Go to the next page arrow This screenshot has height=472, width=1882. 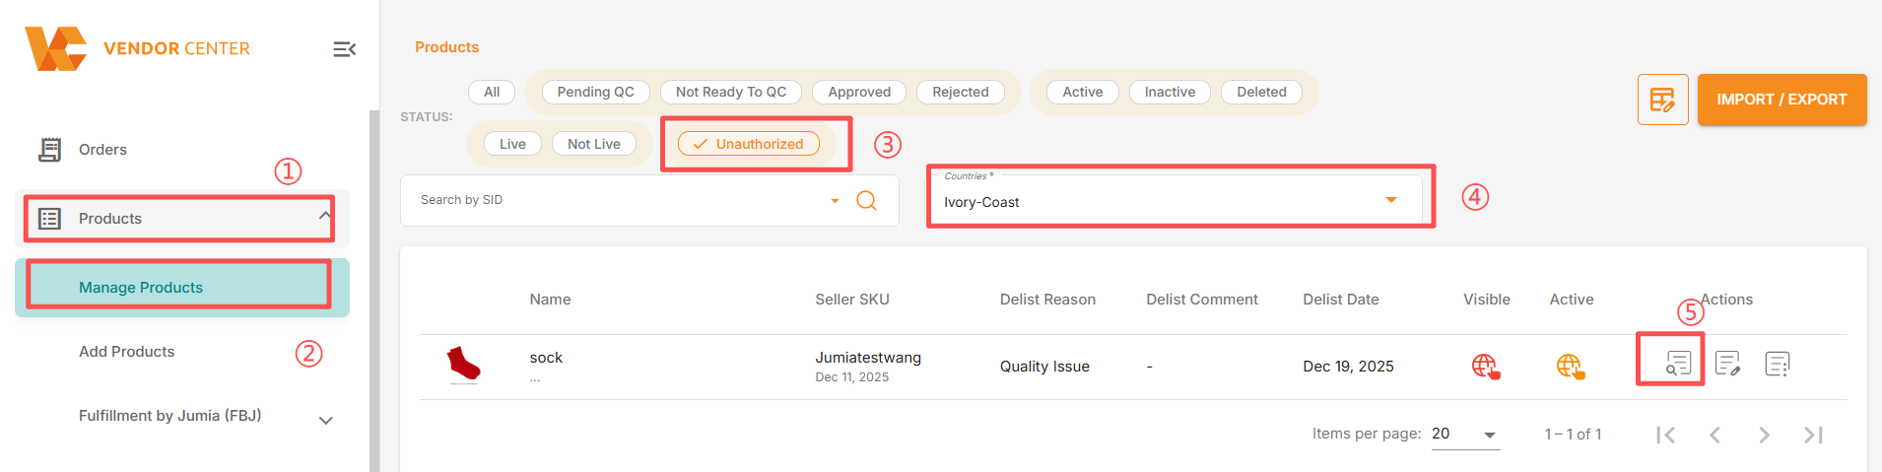(x=1764, y=435)
